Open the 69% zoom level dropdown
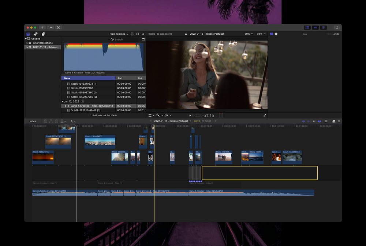 249,34
